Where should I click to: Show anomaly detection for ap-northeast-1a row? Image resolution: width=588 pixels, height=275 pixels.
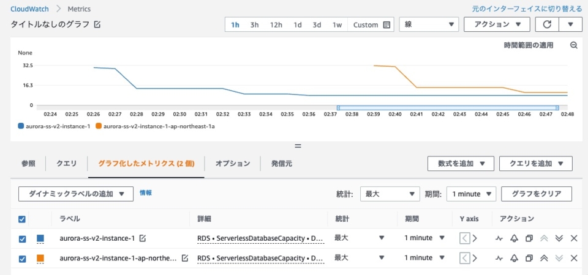499,258
